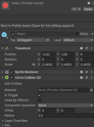
Task: Click the Rotation label
Action: click(x=11, y=59)
